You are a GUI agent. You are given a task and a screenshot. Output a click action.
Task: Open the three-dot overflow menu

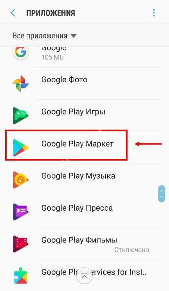[x=154, y=13]
